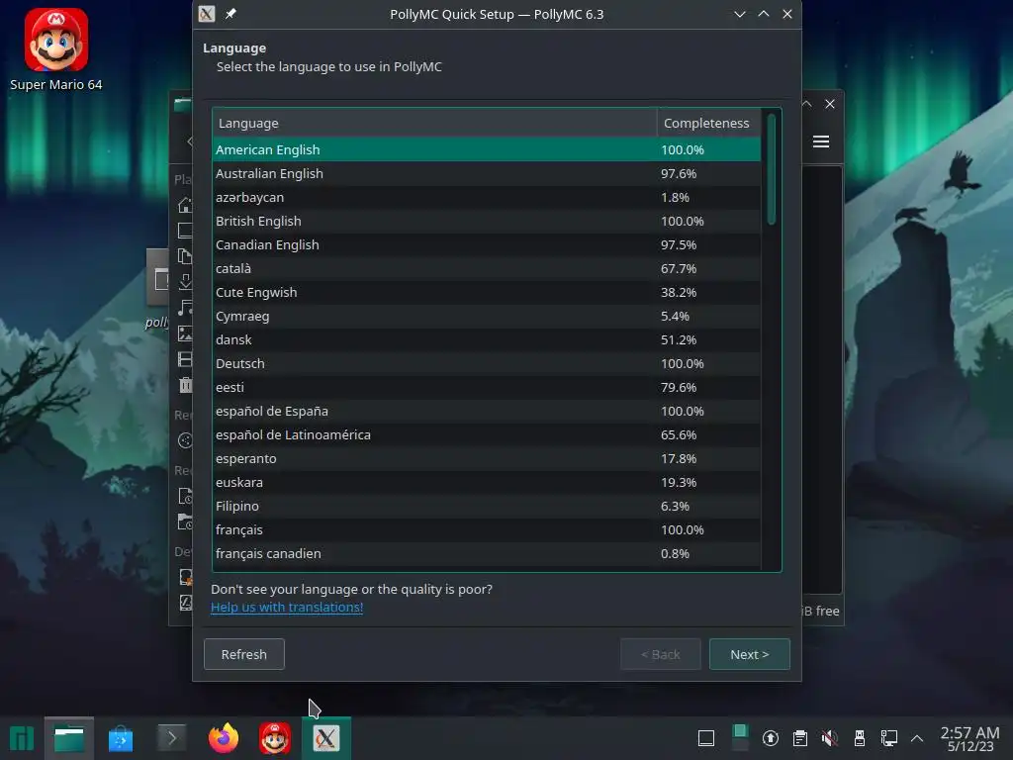Select español de España language row
This screenshot has width=1013, height=760.
pos(487,411)
